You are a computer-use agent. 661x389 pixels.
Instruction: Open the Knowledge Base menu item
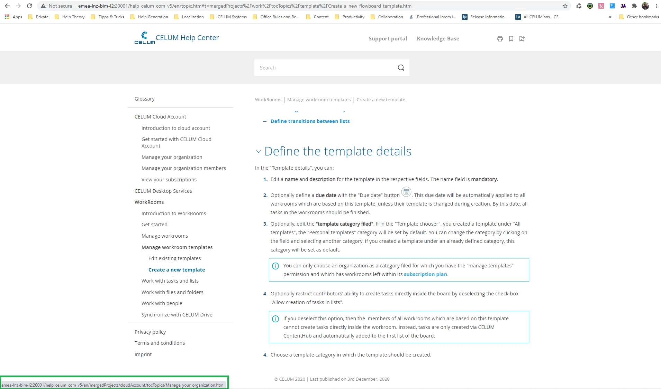438,39
